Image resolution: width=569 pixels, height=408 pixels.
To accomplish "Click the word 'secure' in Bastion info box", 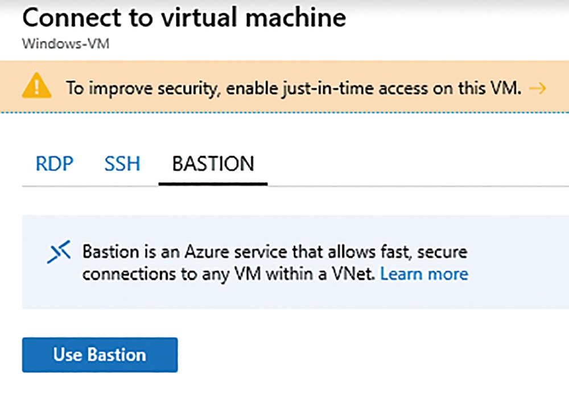I will coord(442,252).
